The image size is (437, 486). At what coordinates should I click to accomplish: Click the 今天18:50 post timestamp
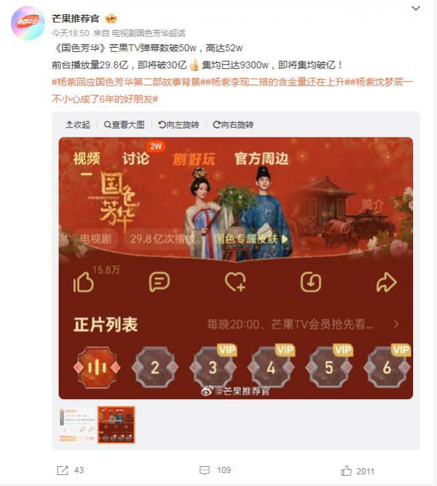pyautogui.click(x=70, y=33)
